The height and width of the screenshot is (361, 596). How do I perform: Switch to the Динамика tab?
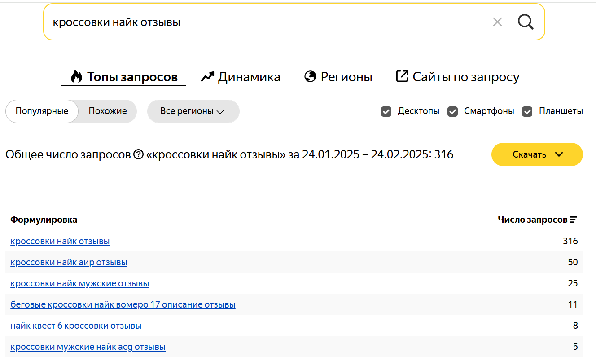point(241,77)
